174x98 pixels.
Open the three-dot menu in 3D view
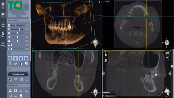click(100, 2)
